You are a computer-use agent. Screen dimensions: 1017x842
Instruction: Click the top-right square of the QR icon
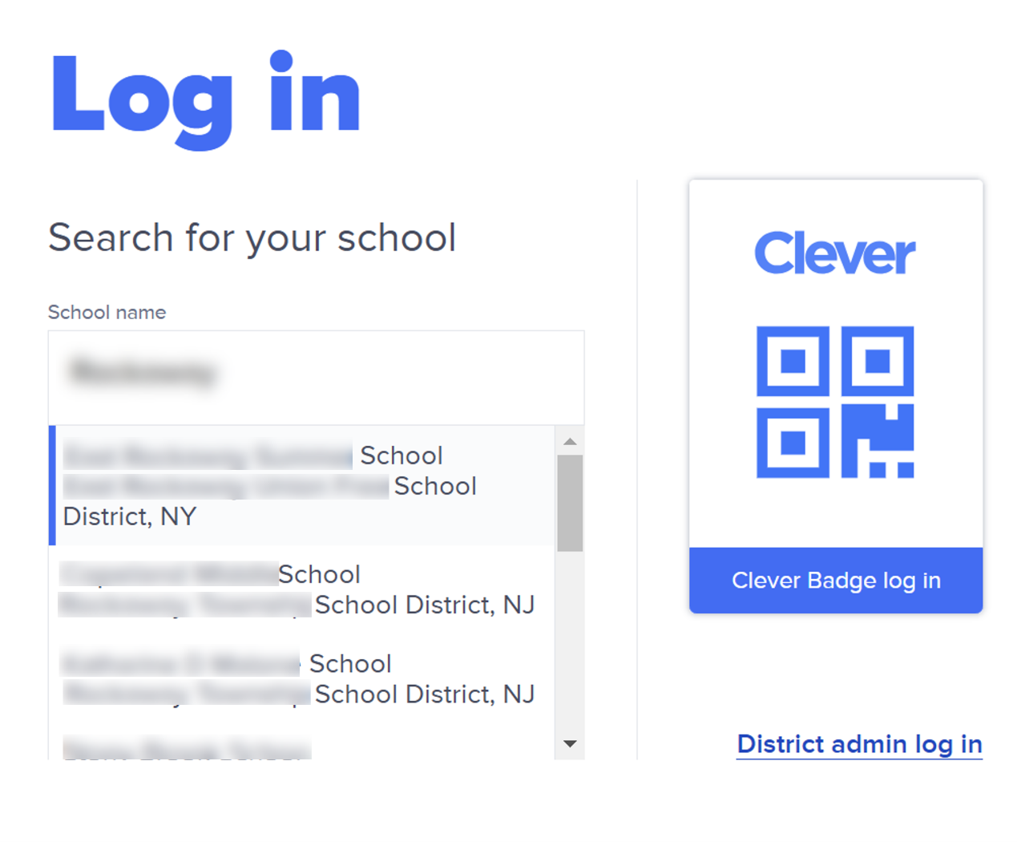878,361
